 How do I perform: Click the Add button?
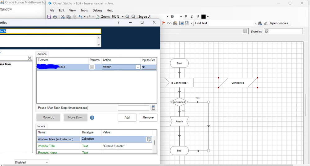[x=127, y=117]
